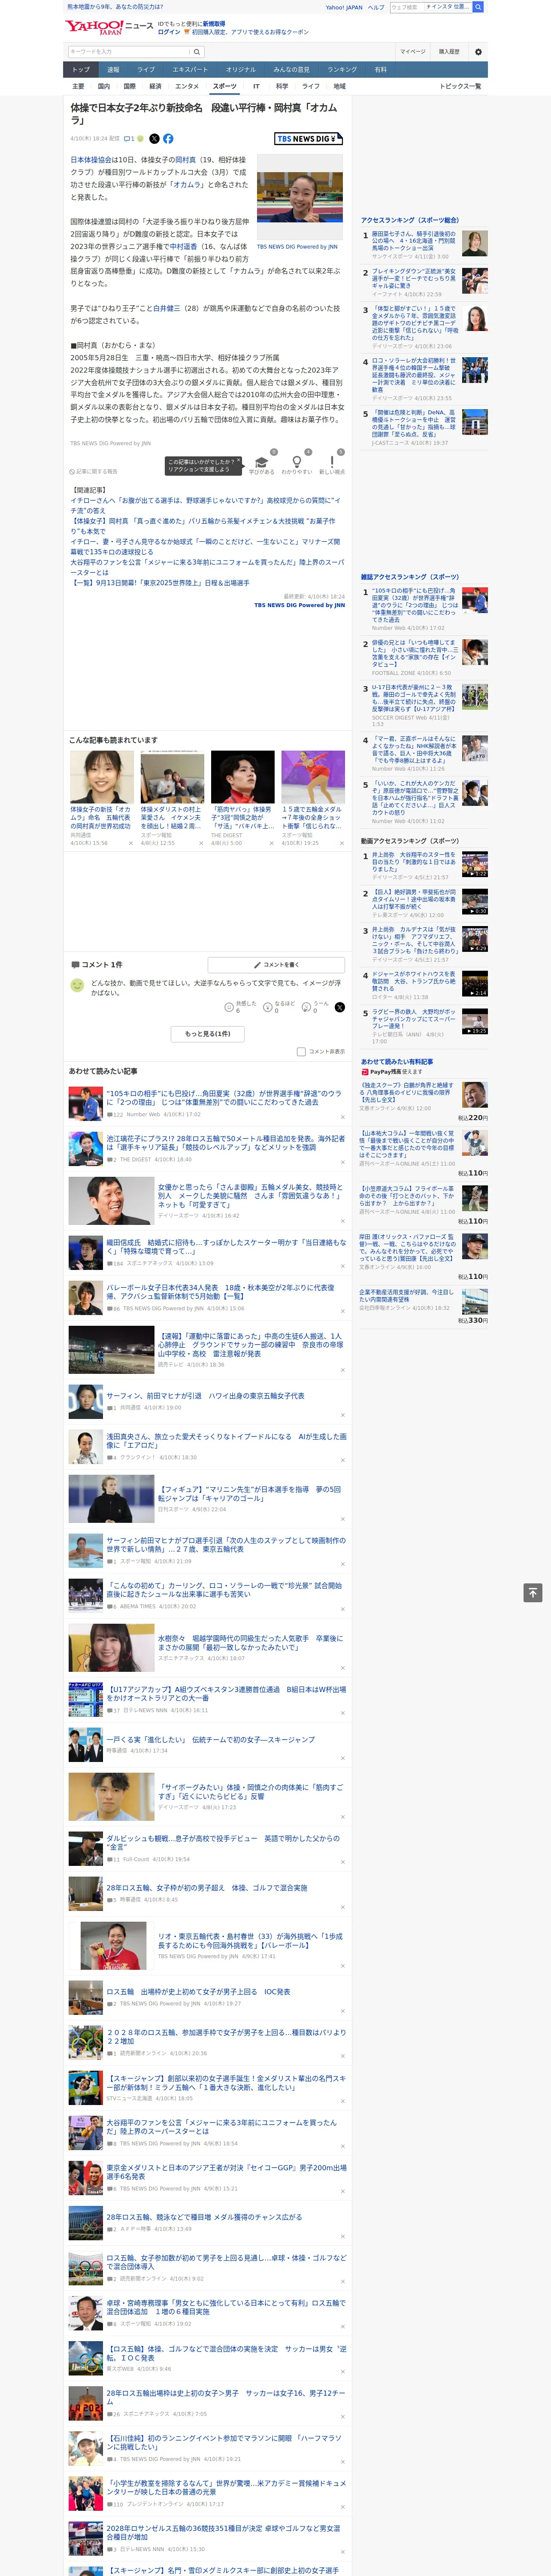Click the 新規取得 ID registration link
Image resolution: width=551 pixels, height=2576 pixels.
click(214, 23)
